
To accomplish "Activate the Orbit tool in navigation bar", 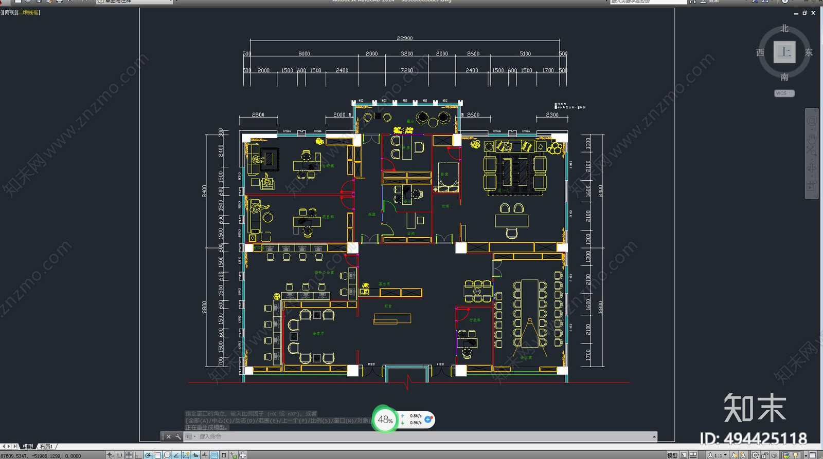I will coord(811,167).
